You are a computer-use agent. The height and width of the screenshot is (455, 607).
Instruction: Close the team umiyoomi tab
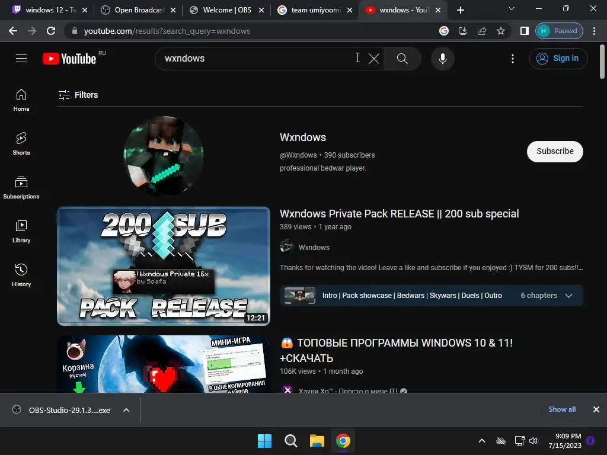click(x=350, y=10)
